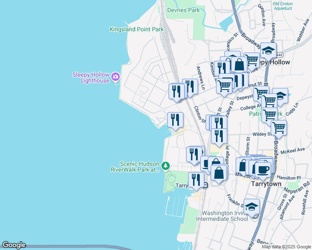Select the shopping cart marker near Andrews Ln

[x=224, y=86]
